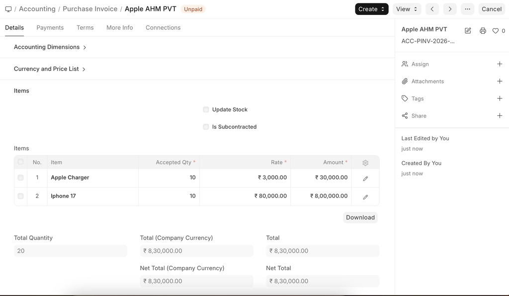Screen dimensions: 509x296
Task: Edit the Iphone 17 row
Action: click(365, 197)
